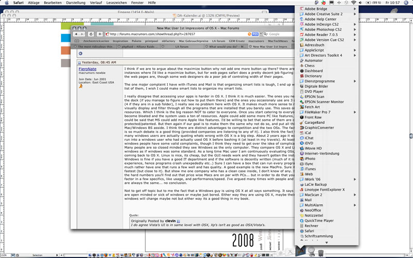
Task: Open Front Row from the list
Action: tap(327, 117)
